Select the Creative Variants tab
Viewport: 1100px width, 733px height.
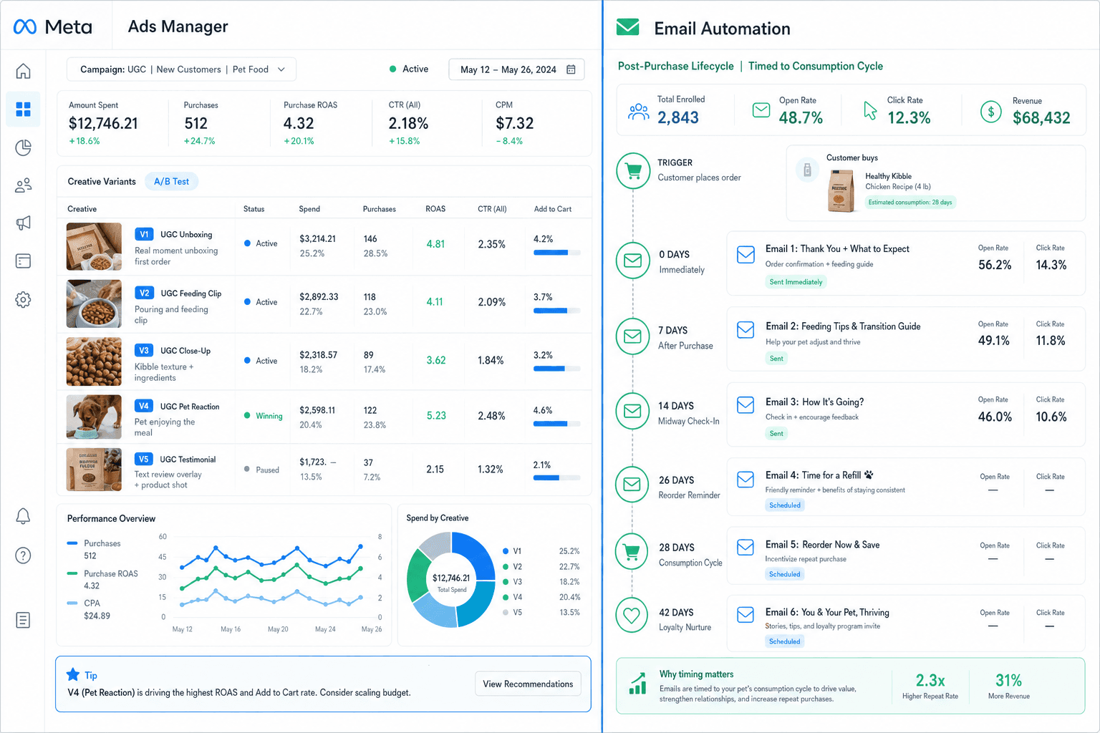click(102, 182)
